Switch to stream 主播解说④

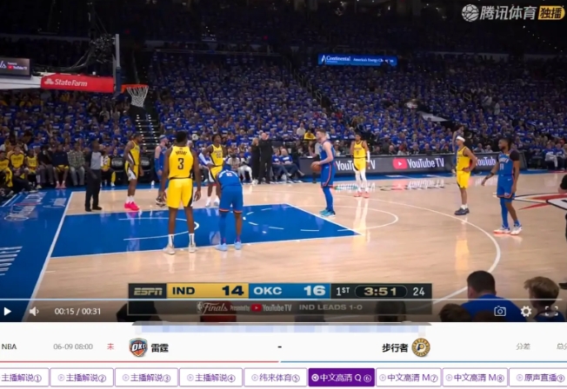210,378
